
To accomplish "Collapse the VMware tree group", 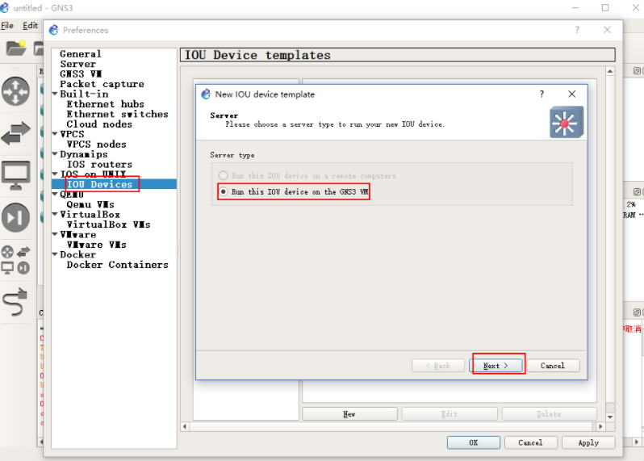I will pos(55,234).
